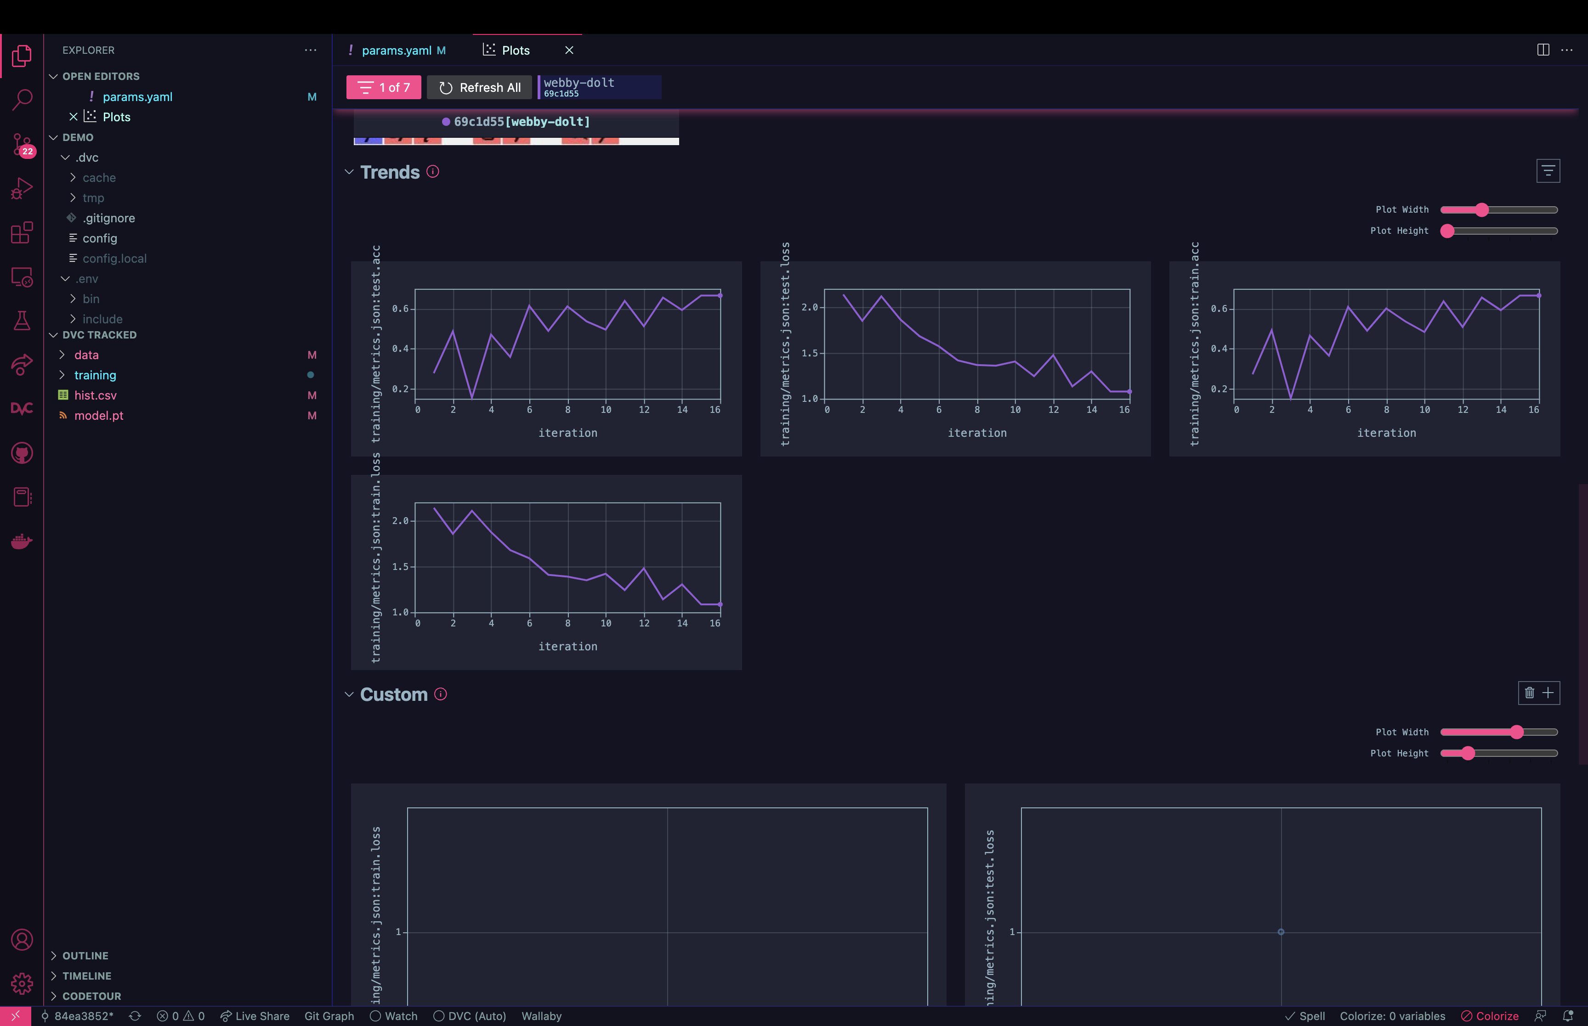Expand the training folder

coord(95,375)
